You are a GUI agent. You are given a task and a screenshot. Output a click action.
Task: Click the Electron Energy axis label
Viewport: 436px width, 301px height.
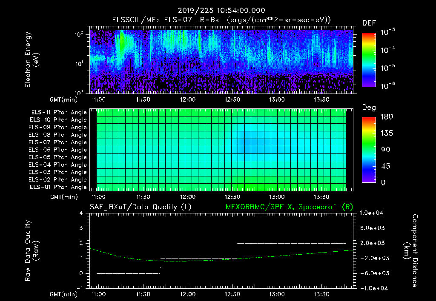32,60
